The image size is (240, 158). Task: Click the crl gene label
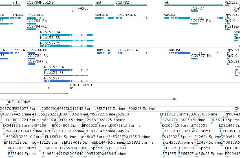click(15, 3)
